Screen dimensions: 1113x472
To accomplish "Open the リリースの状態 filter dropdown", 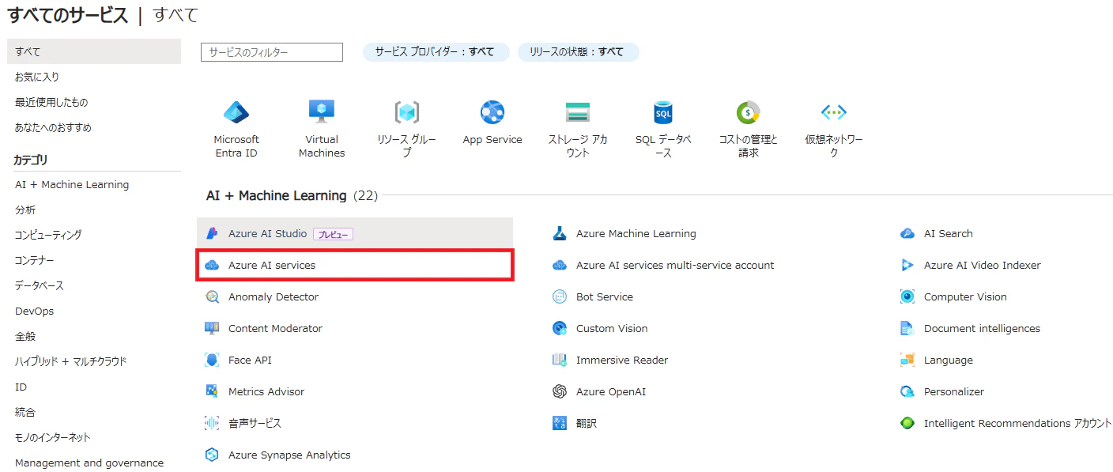I will (x=579, y=52).
